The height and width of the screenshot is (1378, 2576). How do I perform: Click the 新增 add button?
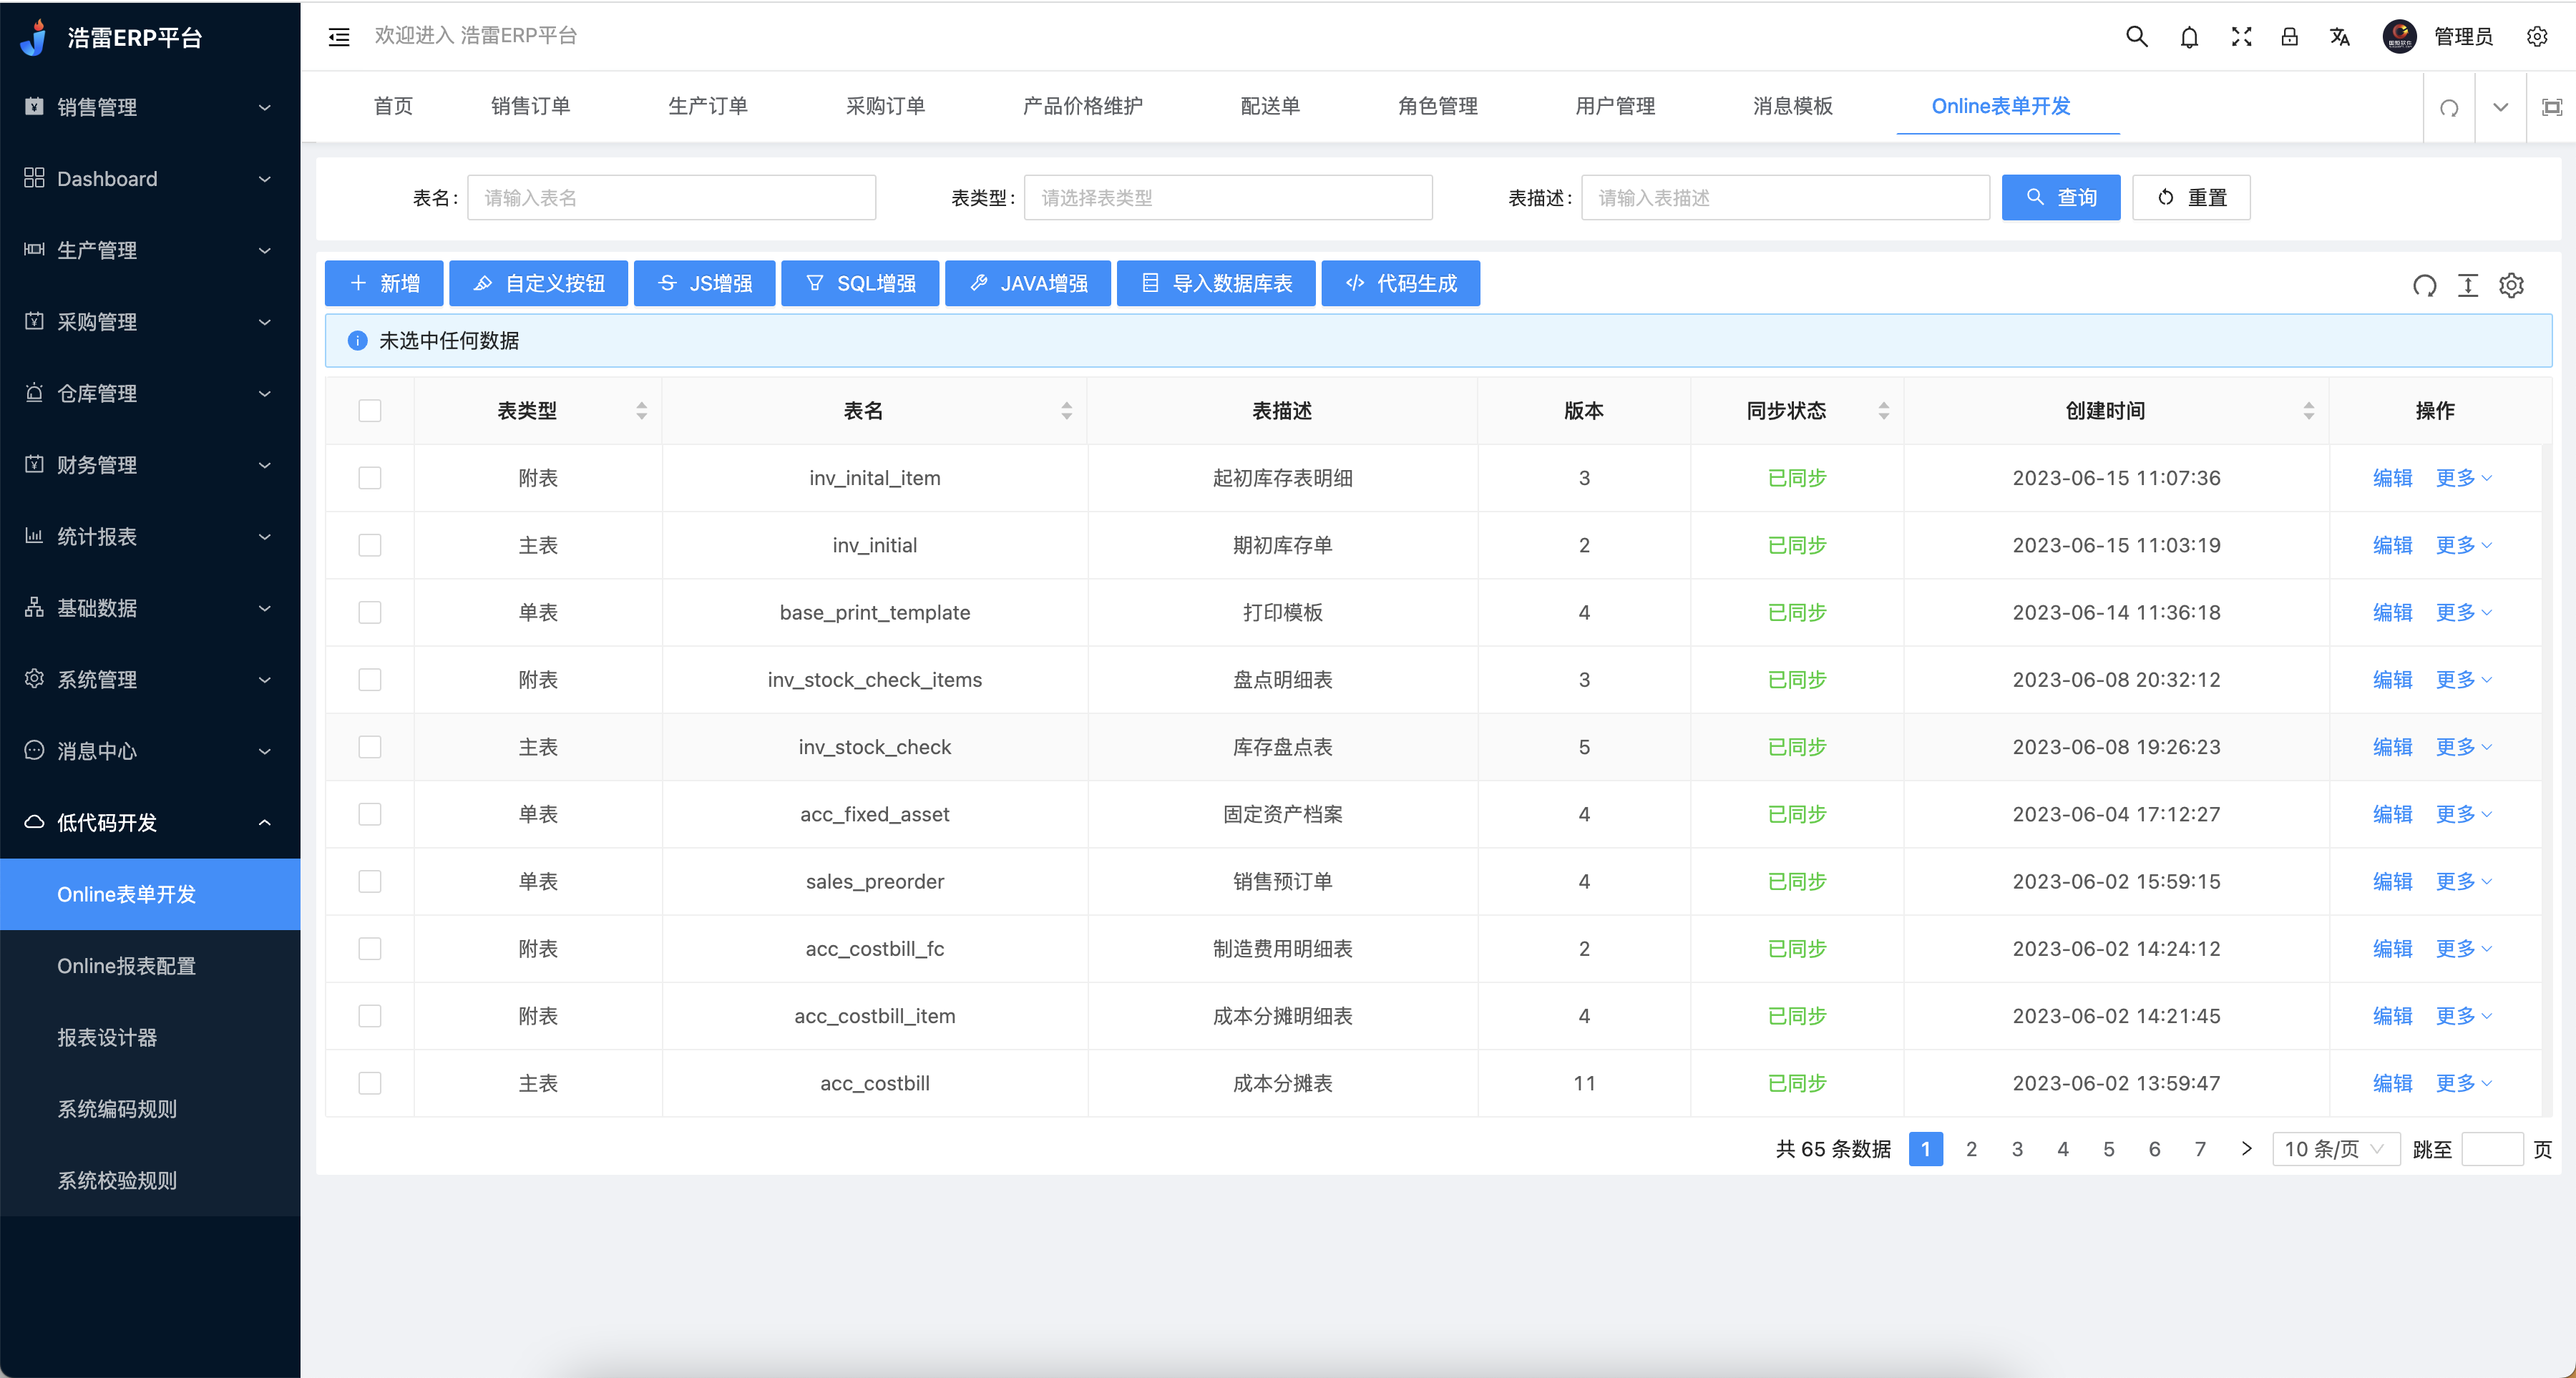pyautogui.click(x=384, y=284)
